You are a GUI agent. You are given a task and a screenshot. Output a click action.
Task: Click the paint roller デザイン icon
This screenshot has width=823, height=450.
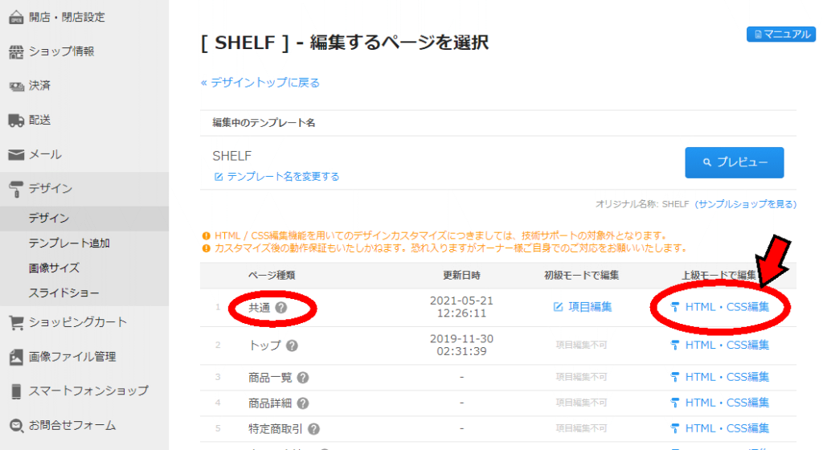point(16,189)
